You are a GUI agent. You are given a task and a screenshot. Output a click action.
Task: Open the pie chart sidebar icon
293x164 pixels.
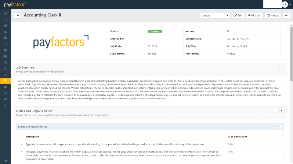[x=5, y=50]
